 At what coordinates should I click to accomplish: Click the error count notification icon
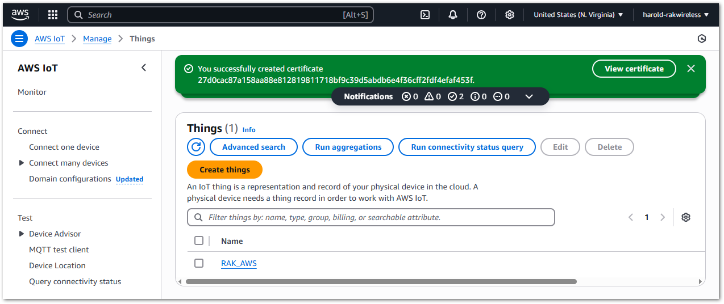click(406, 96)
